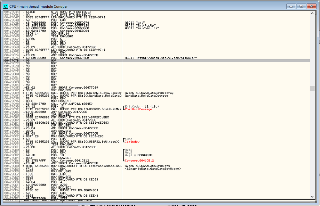Click the ASCII "ini/oem.ini" comment
320x206 pixels.
pyautogui.click(x=138, y=28)
